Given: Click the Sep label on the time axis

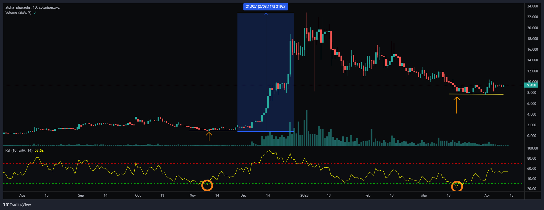Looking at the screenshot, I should (x=81, y=195).
